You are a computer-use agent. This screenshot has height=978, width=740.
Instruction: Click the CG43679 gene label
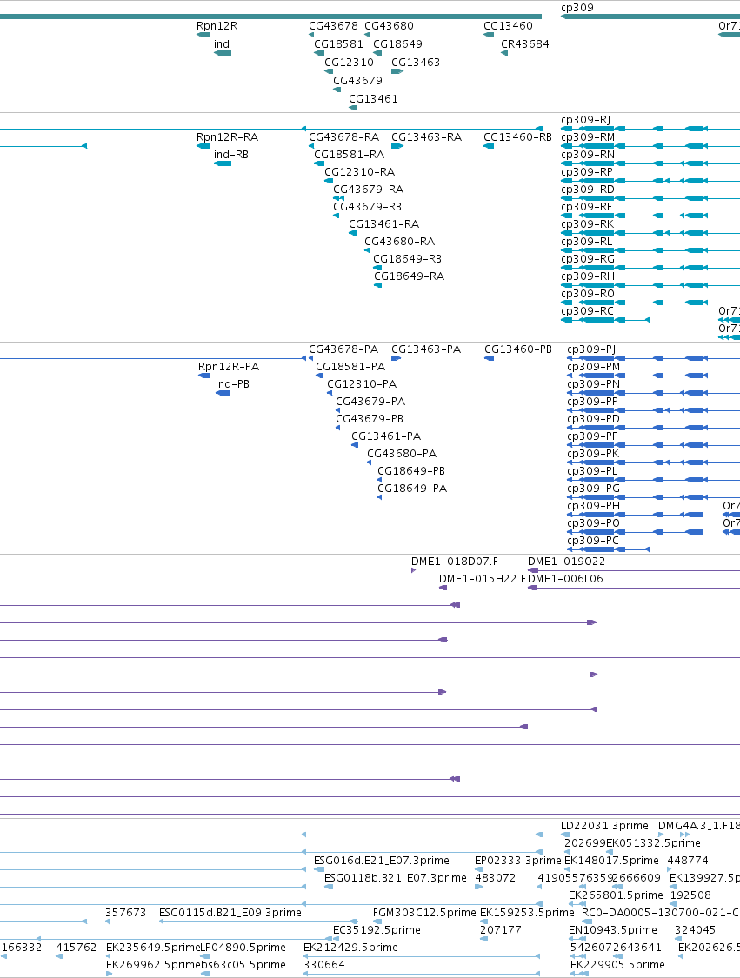pyautogui.click(x=357, y=80)
